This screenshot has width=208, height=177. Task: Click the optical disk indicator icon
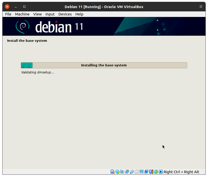(x=117, y=172)
